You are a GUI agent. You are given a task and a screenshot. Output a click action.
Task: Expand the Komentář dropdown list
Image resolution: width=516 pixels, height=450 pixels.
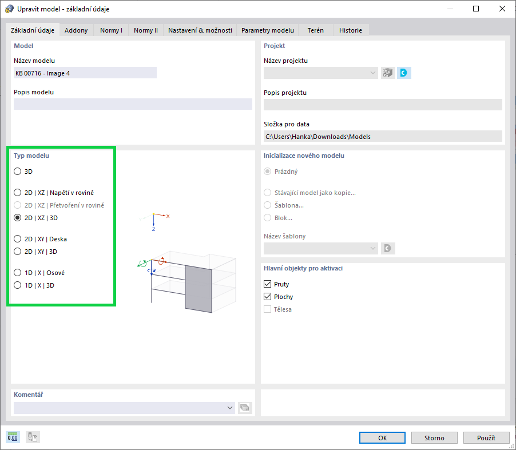(230, 408)
